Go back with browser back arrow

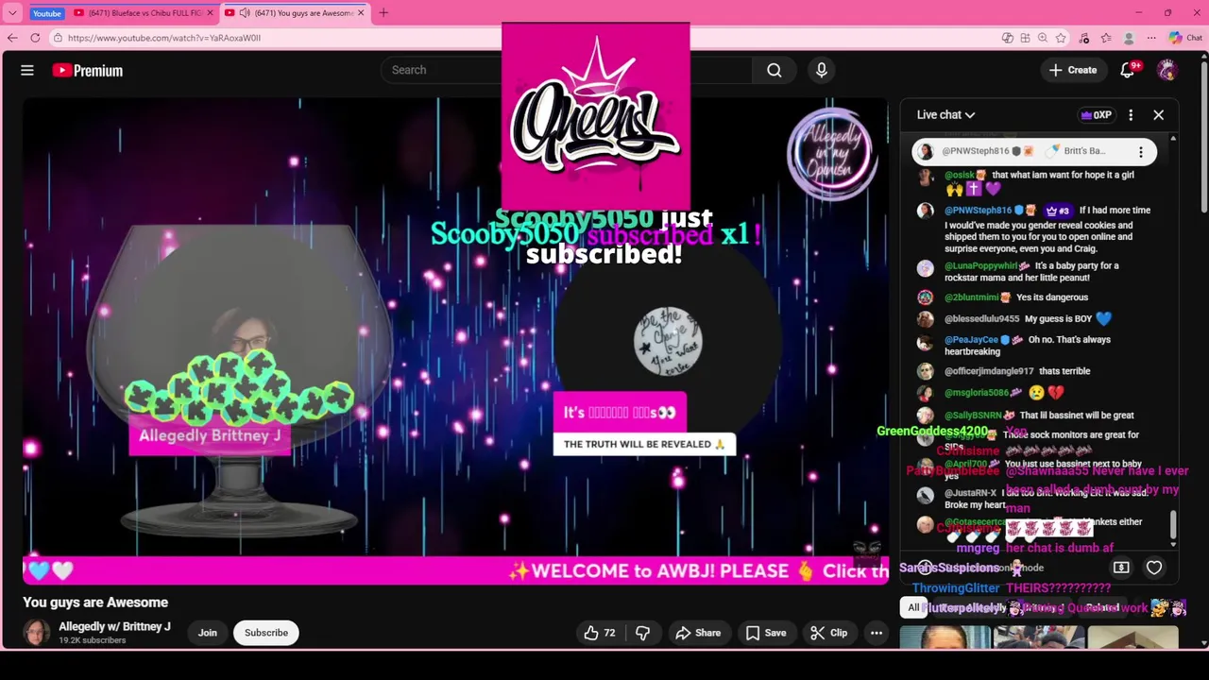click(12, 38)
